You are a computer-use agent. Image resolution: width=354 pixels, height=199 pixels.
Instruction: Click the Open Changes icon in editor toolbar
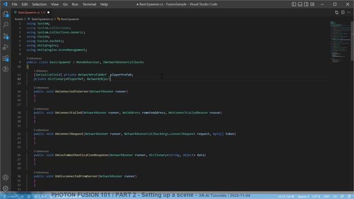pyautogui.click(x=337, y=12)
